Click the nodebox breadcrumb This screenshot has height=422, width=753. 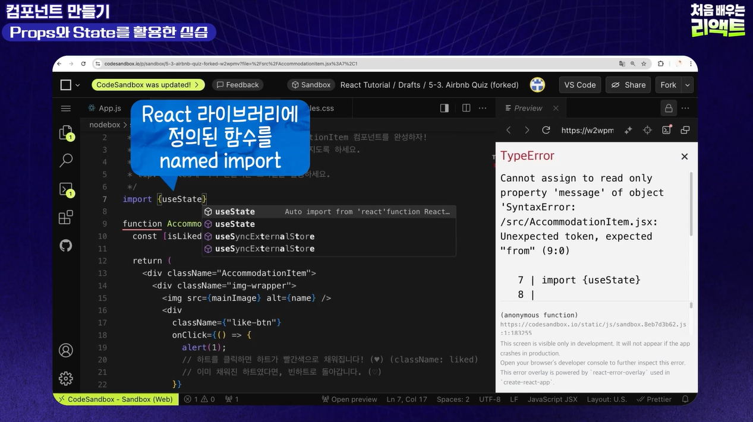click(105, 125)
